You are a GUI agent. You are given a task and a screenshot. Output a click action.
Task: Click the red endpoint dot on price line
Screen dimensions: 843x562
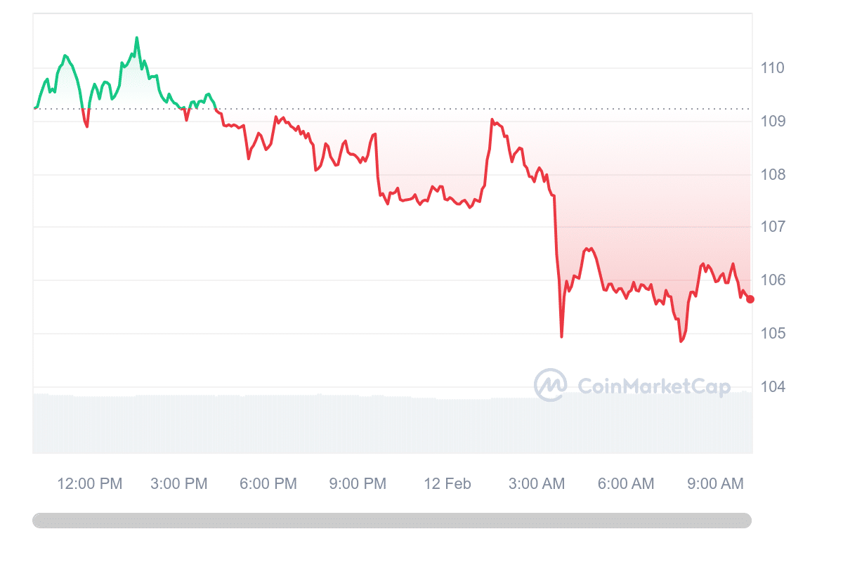(750, 299)
